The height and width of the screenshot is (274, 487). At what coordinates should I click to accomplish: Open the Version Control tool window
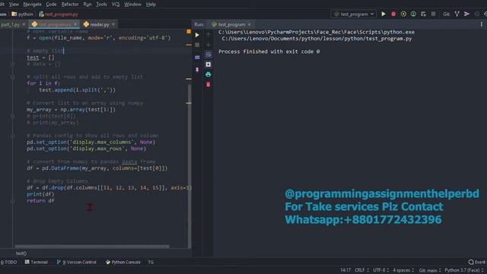click(76, 262)
